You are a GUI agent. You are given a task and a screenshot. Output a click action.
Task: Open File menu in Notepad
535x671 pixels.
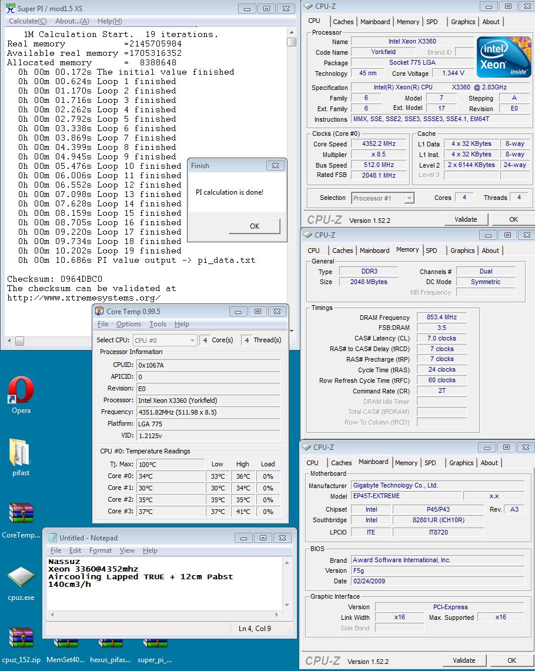coord(56,550)
